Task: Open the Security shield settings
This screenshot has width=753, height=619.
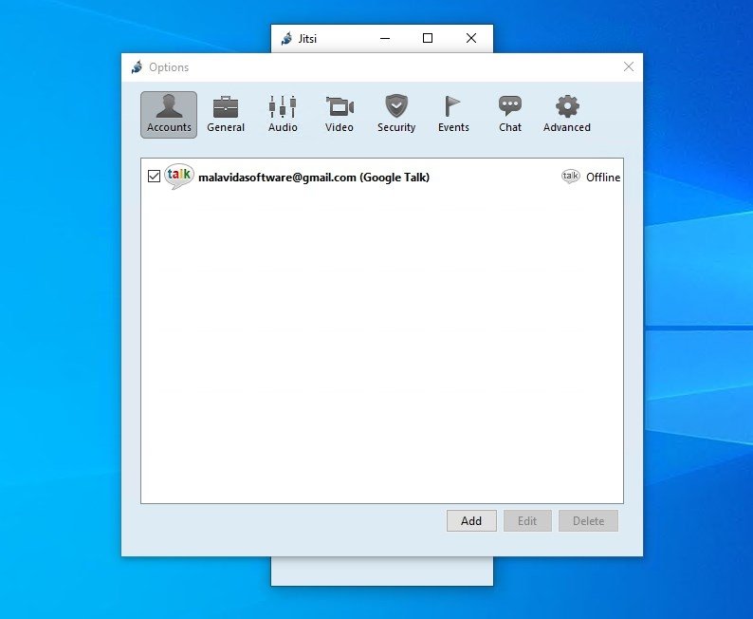Action: [396, 115]
